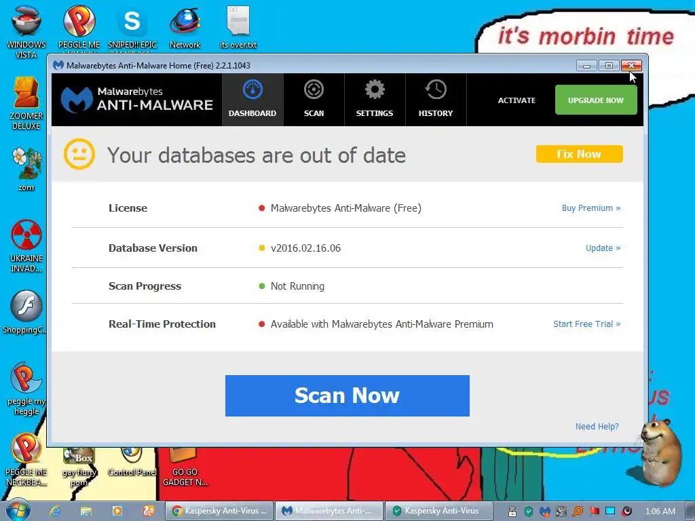Viewport: 695px width, 521px height.
Task: Click the padlock tray icon
Action: click(x=512, y=512)
